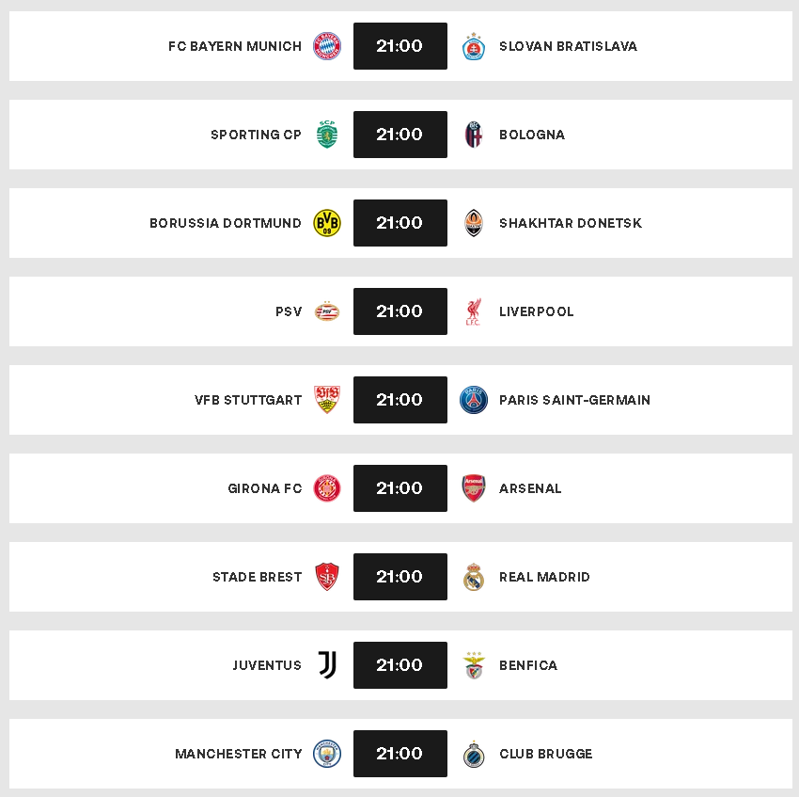Open the PSV team name link

(x=289, y=311)
